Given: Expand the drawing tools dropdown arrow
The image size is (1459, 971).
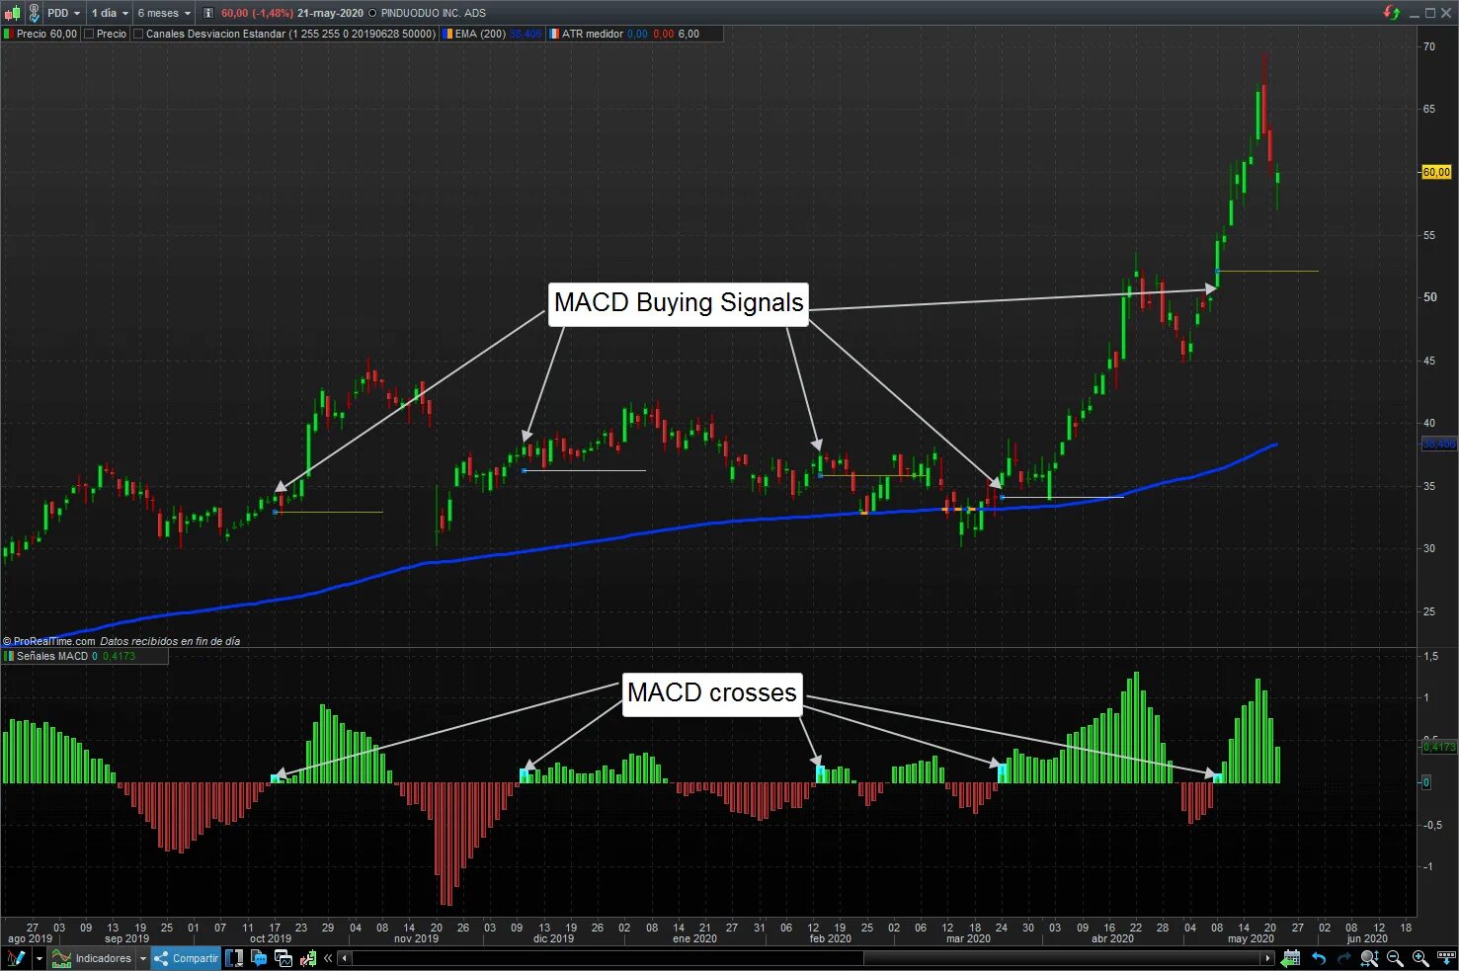Looking at the screenshot, I should (40, 958).
